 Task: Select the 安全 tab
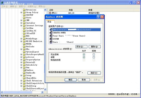point(50,22)
